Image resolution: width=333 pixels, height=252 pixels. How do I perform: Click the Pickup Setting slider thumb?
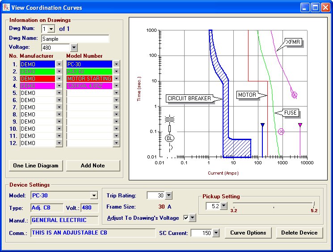314,204
